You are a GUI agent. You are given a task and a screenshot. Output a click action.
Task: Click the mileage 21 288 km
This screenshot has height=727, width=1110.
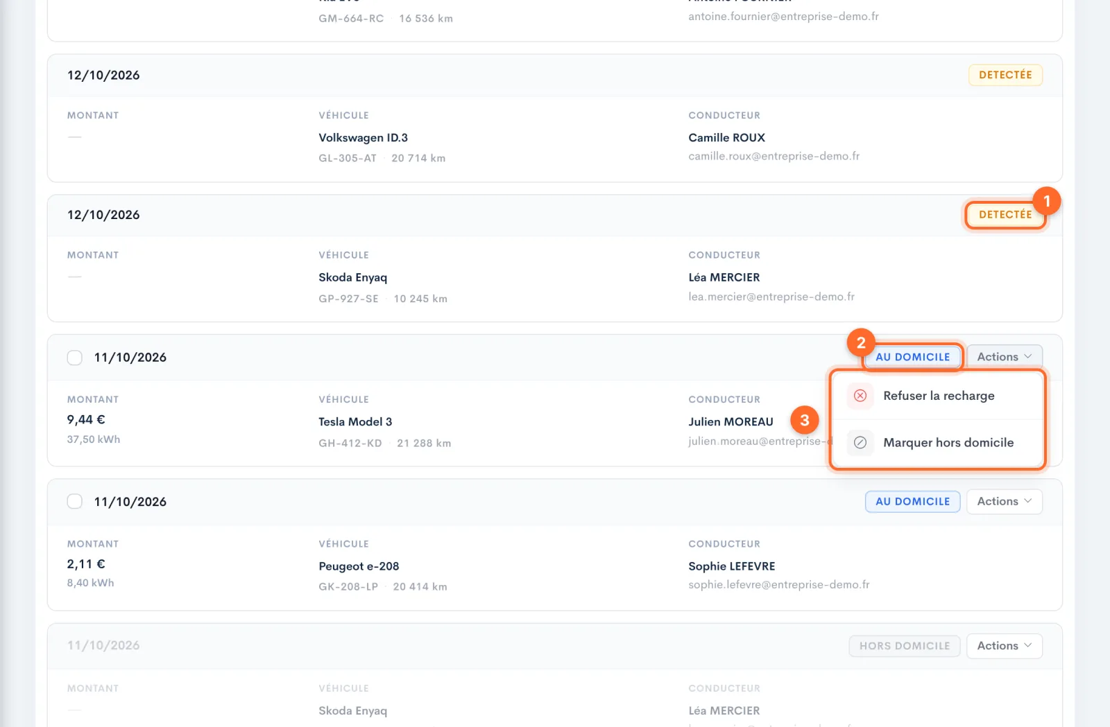click(424, 443)
